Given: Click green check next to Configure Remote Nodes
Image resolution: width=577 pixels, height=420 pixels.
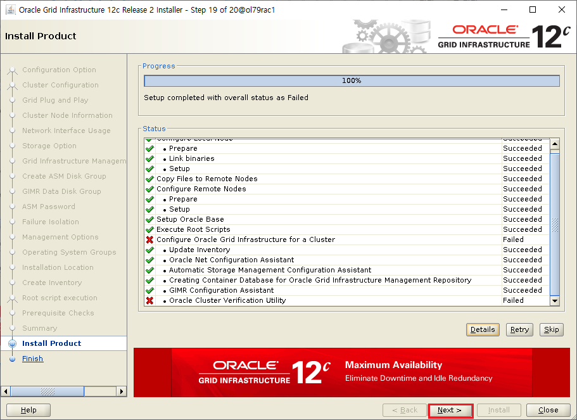Looking at the screenshot, I should (149, 189).
